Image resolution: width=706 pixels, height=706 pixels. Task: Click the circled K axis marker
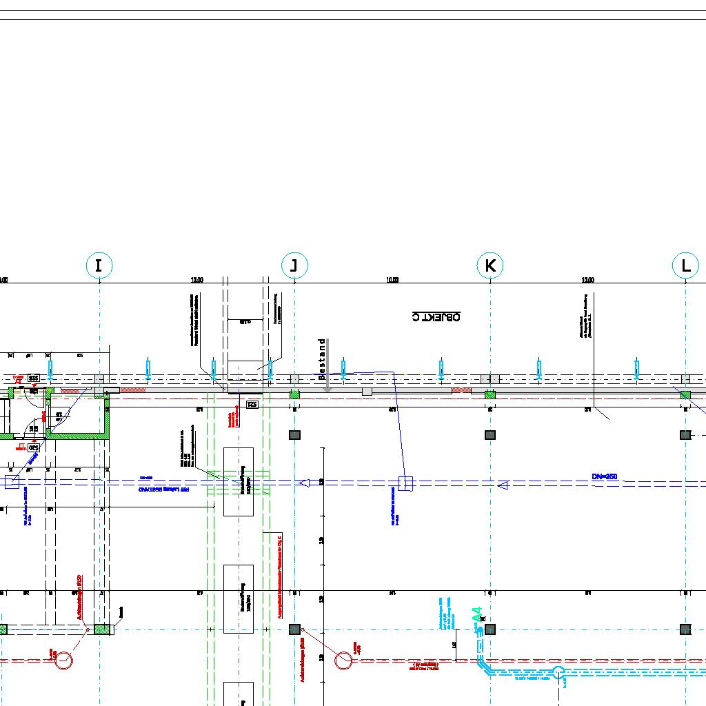click(490, 265)
